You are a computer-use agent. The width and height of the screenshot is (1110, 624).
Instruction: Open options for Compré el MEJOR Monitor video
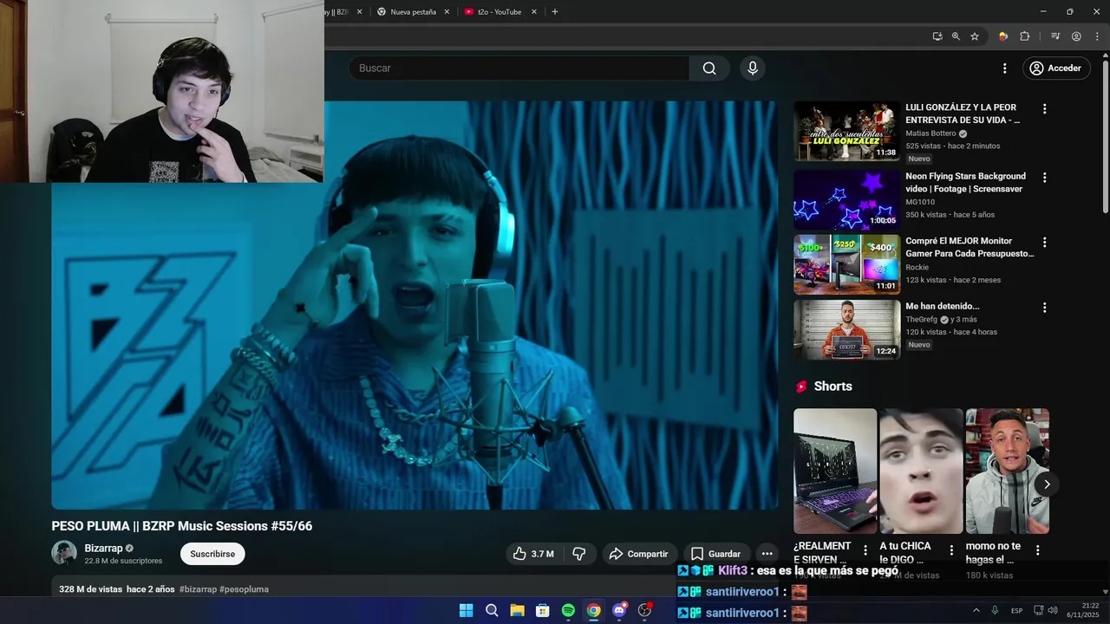pyautogui.click(x=1044, y=243)
